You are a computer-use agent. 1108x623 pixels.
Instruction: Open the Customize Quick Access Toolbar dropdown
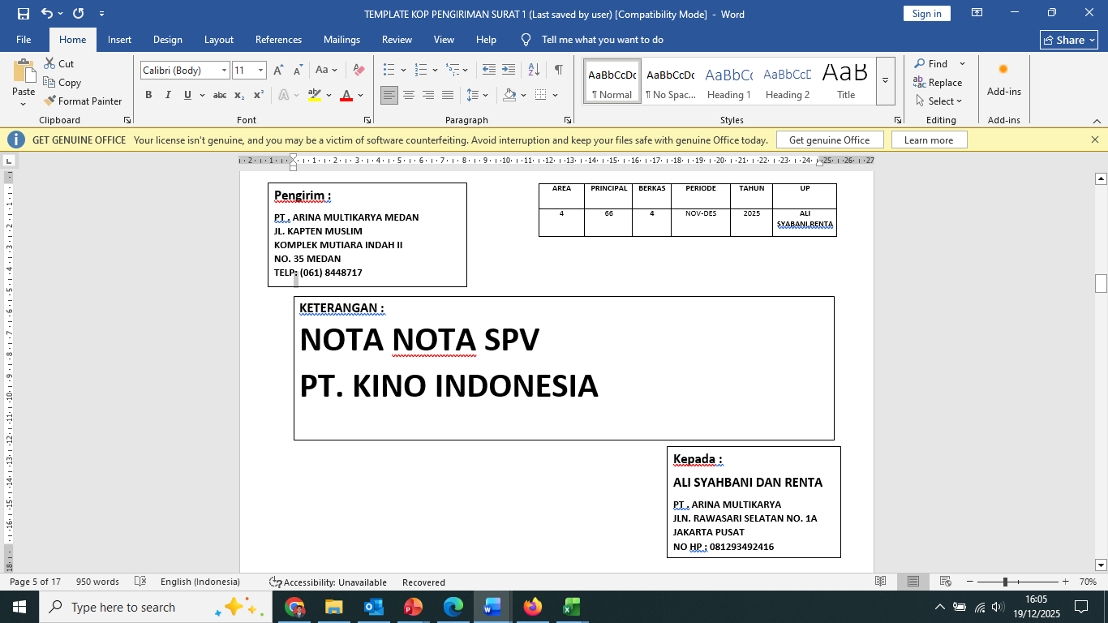(101, 14)
